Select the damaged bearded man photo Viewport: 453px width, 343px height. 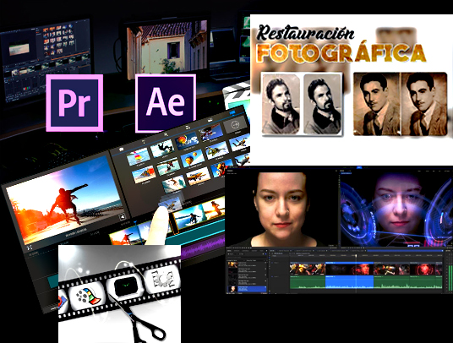281,104
